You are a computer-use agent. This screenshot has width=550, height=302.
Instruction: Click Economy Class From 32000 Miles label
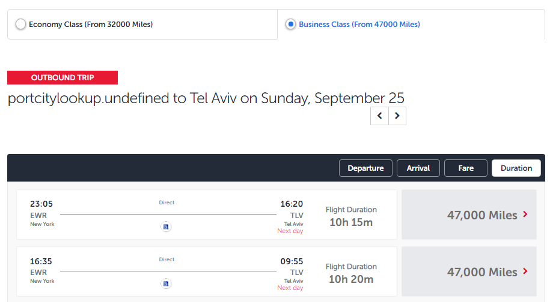(91, 25)
